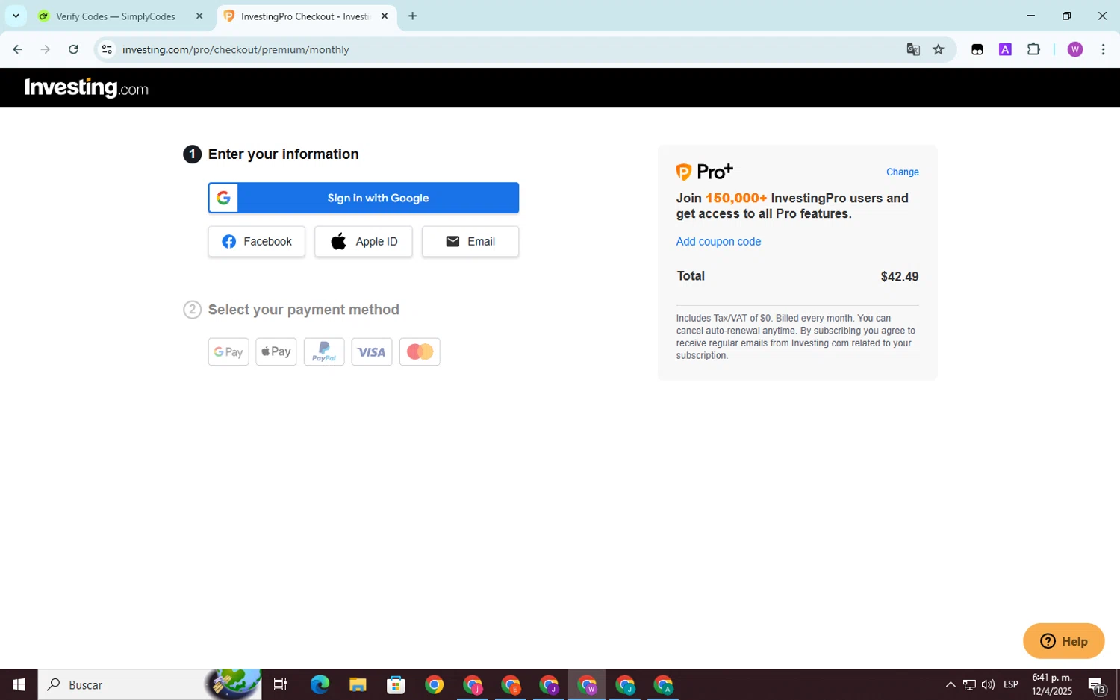
Task: Choose Visa card payment
Action: click(x=372, y=351)
